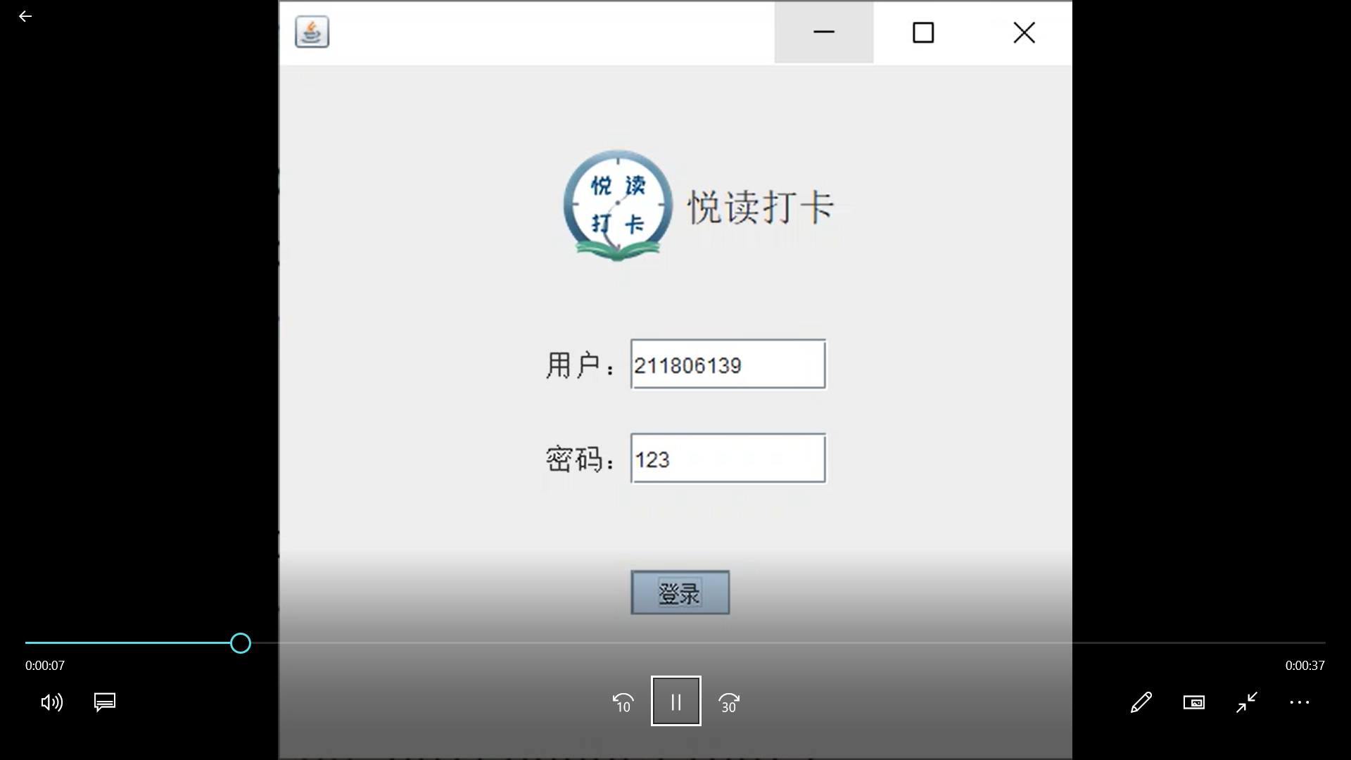Close the Java login window
The height and width of the screenshot is (760, 1351).
[1024, 32]
